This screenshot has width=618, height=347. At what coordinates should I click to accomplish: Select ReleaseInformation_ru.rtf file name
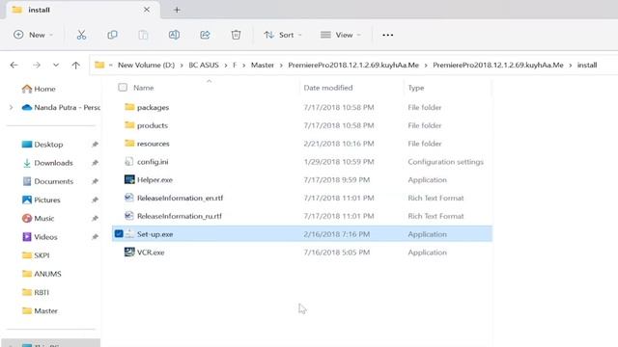180,216
